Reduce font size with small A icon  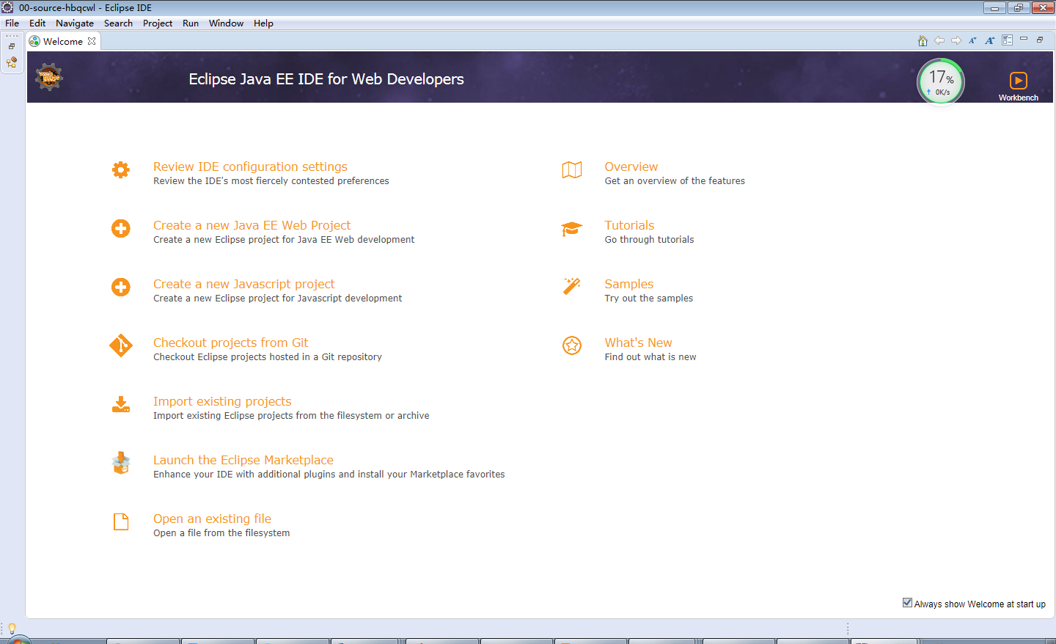click(x=972, y=41)
